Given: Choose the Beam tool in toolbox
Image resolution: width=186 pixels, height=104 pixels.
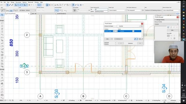Looking at the screenshot, I should click(2, 35).
